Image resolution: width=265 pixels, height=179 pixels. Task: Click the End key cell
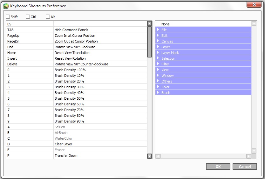tap(30, 47)
